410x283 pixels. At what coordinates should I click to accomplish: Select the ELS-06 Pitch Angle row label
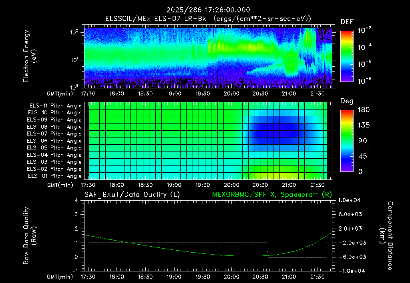pyautogui.click(x=54, y=141)
